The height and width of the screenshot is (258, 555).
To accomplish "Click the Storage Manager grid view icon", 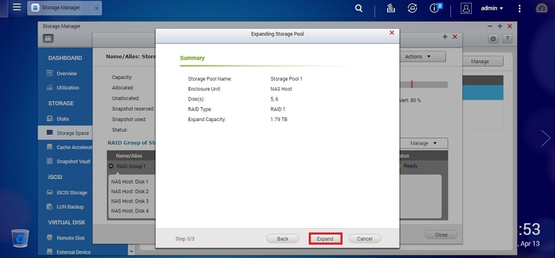I will tap(48, 39).
